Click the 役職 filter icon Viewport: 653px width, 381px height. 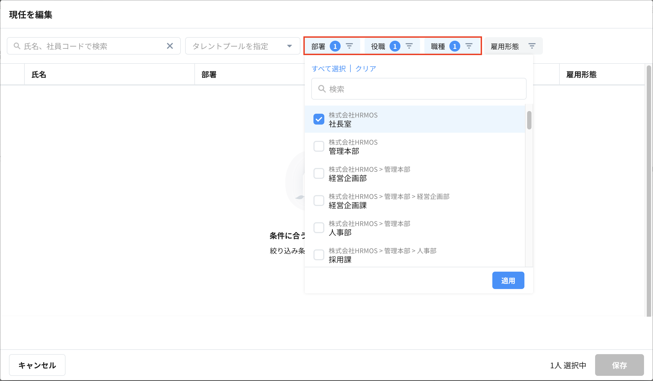(409, 46)
